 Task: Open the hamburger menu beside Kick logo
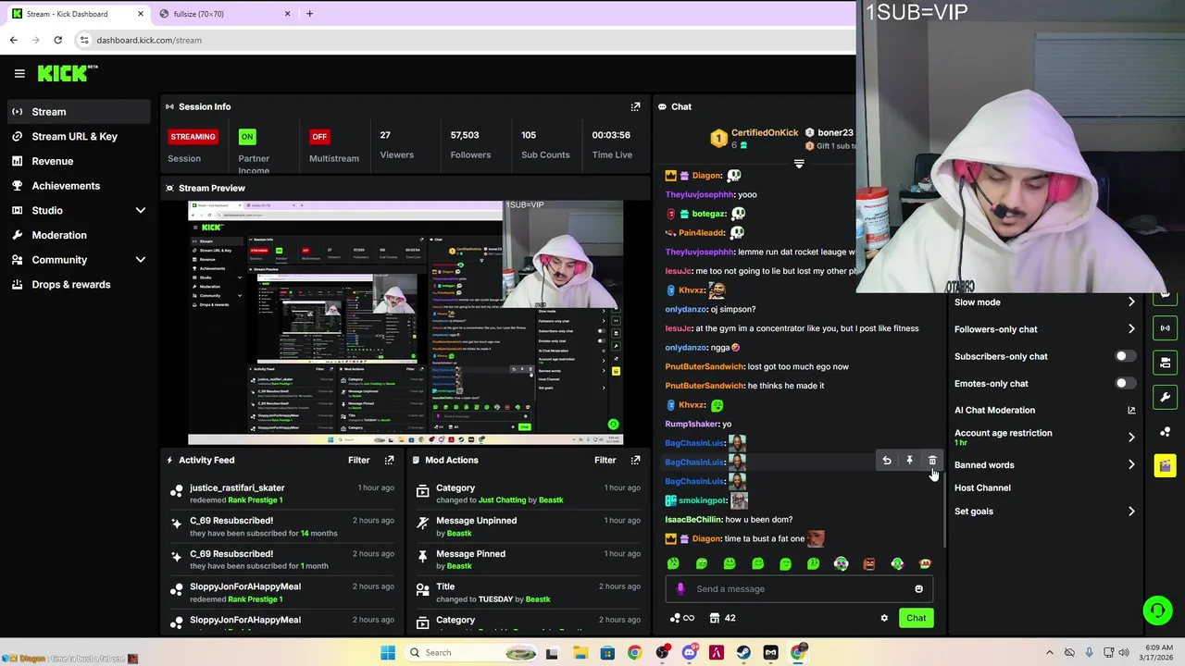pos(19,73)
